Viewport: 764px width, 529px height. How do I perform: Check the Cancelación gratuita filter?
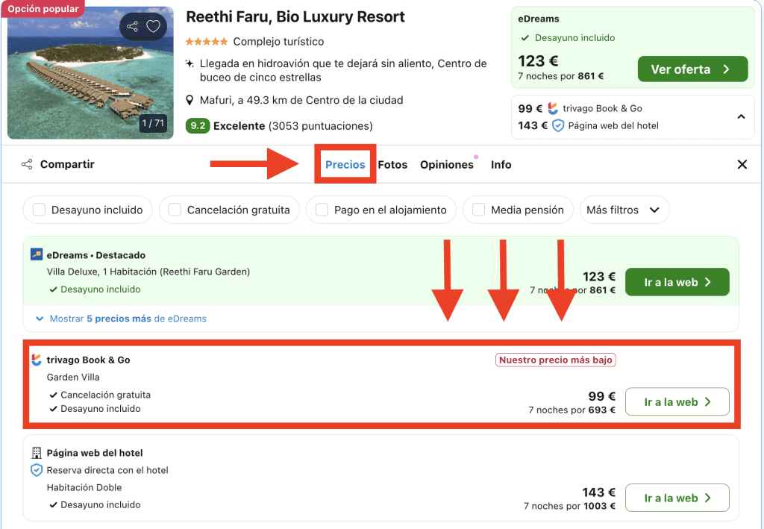coord(175,210)
